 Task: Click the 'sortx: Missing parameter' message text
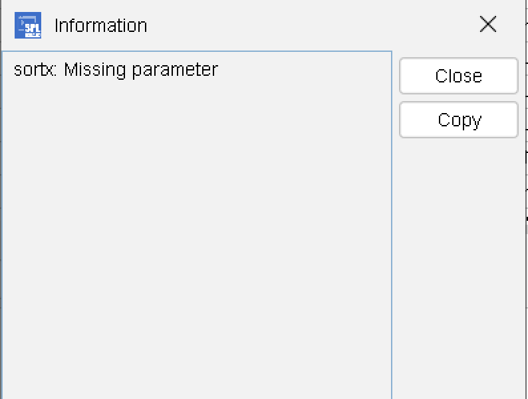coord(116,69)
